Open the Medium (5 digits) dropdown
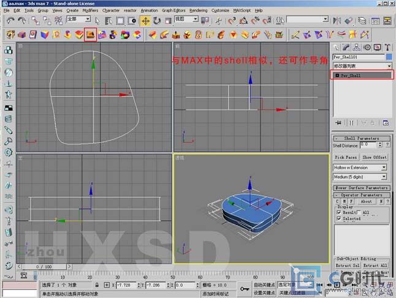The width and height of the screenshot is (396, 298). click(x=360, y=177)
